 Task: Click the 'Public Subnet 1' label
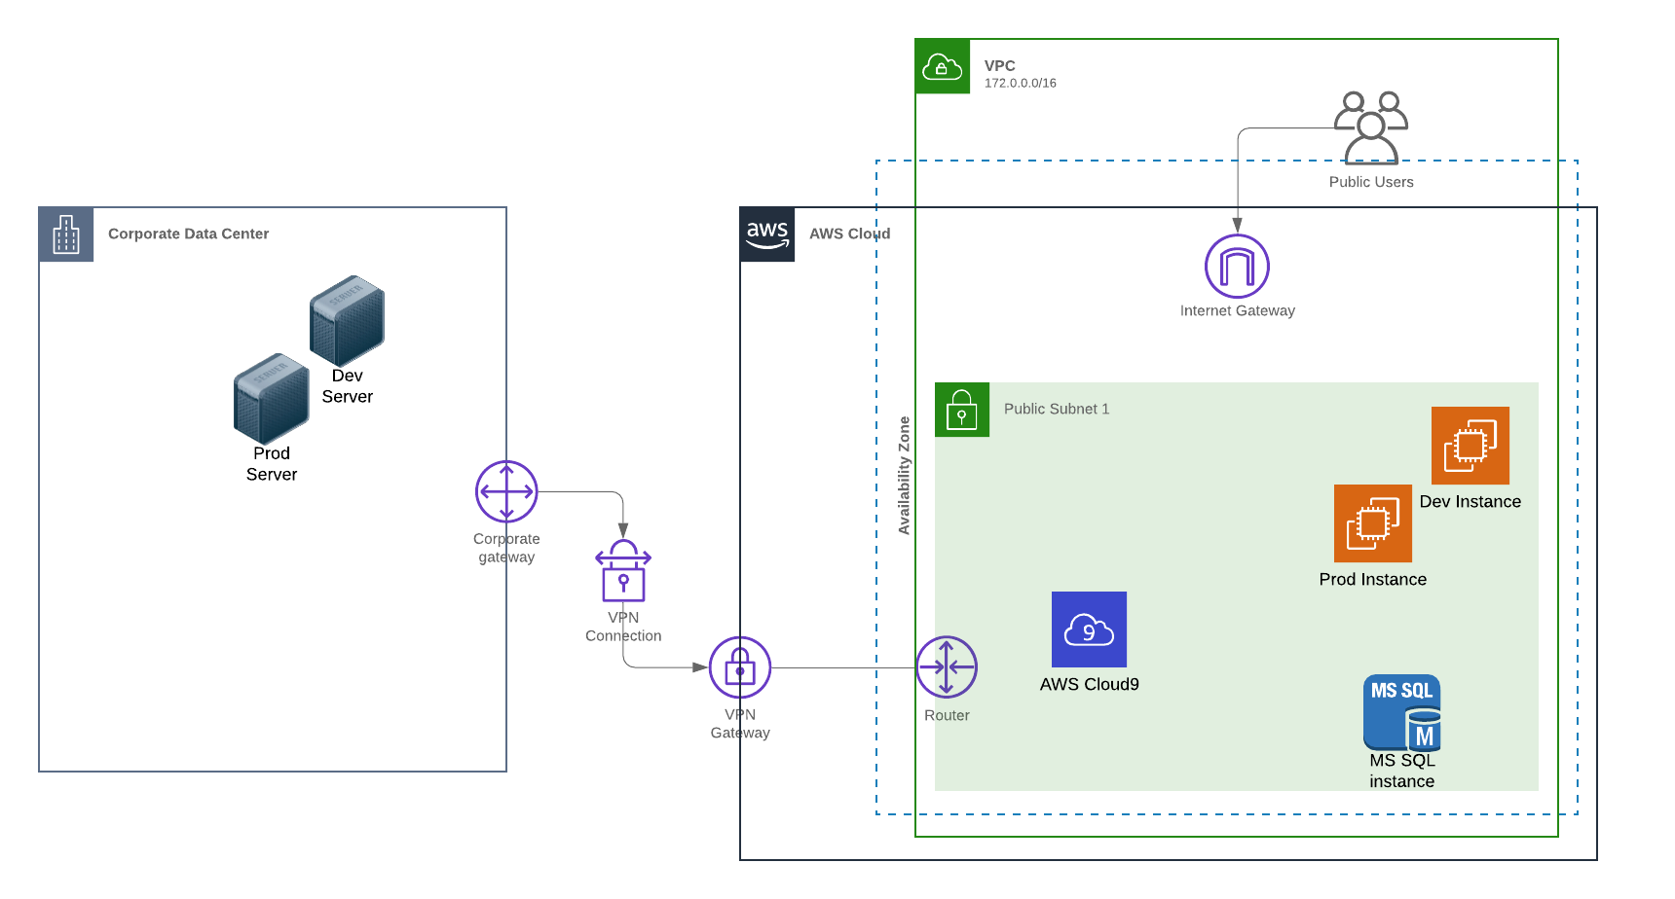coord(1057,409)
